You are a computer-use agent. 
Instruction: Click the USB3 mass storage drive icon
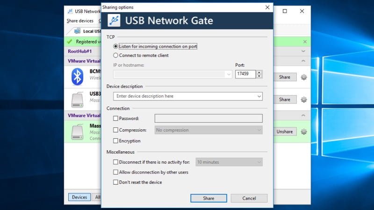pos(77,99)
